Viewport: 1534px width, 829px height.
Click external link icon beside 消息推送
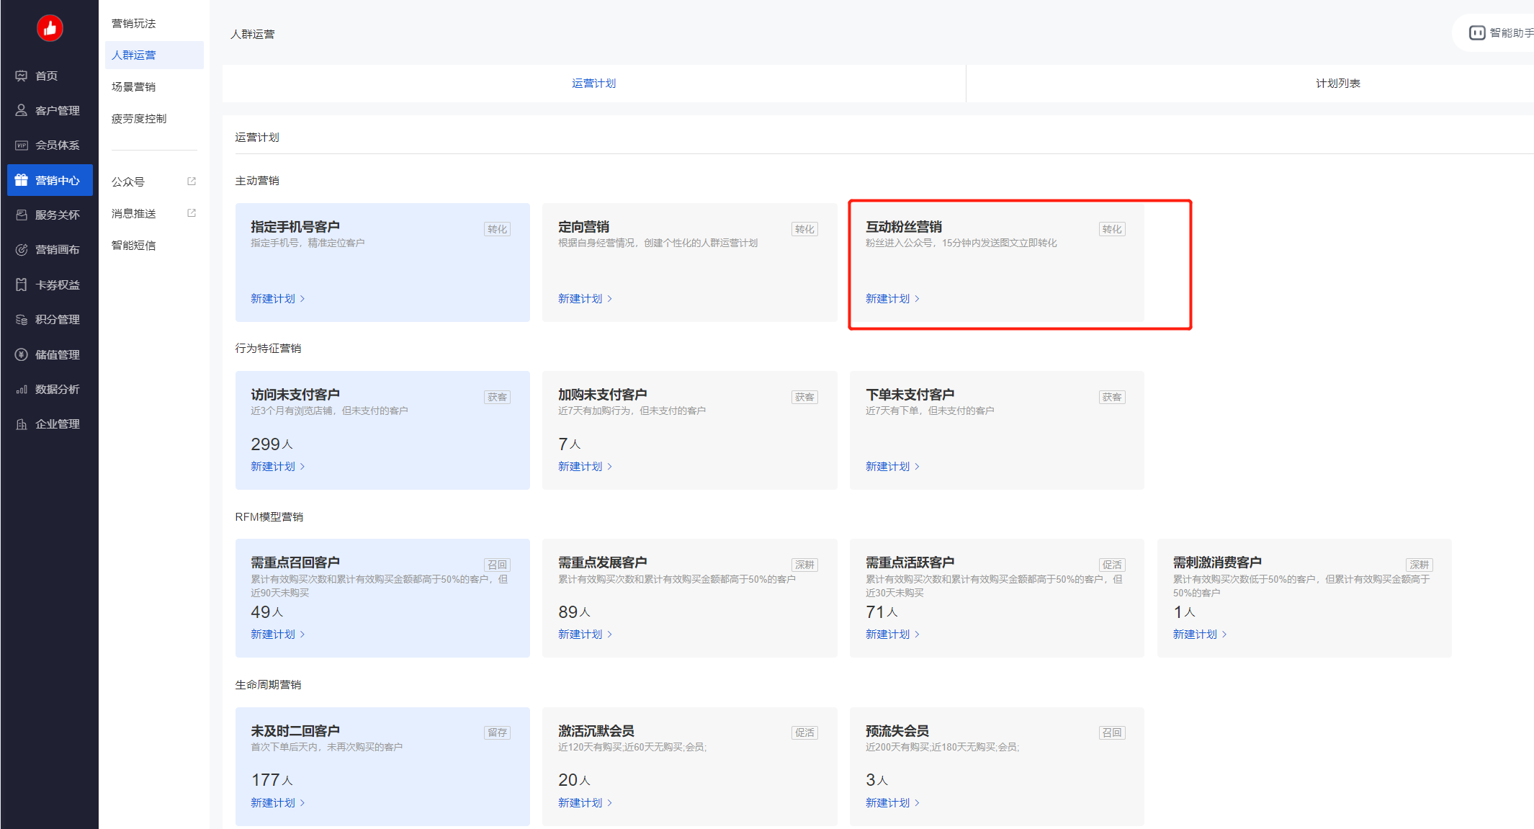point(192,213)
